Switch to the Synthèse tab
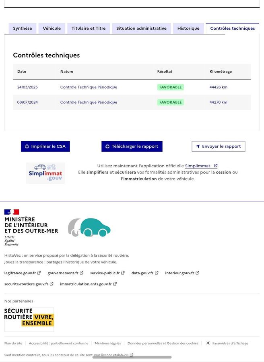 click(23, 29)
